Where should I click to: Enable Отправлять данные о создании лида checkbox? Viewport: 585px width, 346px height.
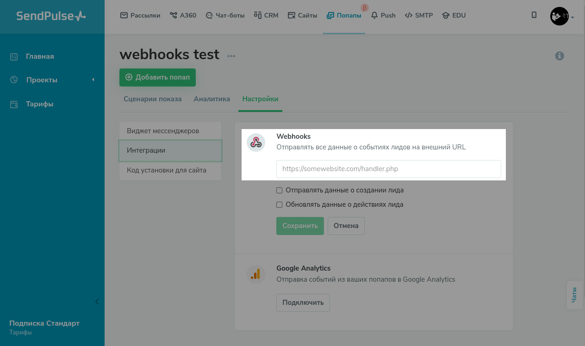pos(279,190)
